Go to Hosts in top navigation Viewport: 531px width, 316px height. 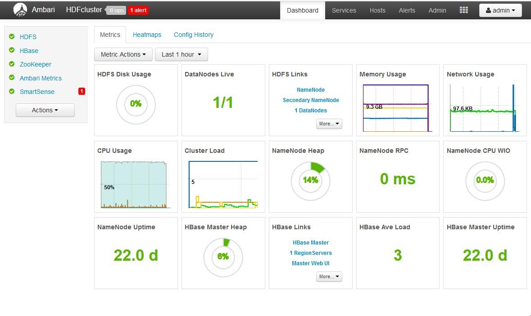[377, 10]
